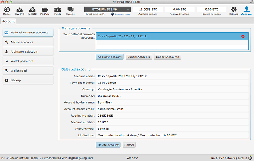Viewport: 254px width, 161px height.
Task: Click Account type field Savings
Action: (172, 129)
